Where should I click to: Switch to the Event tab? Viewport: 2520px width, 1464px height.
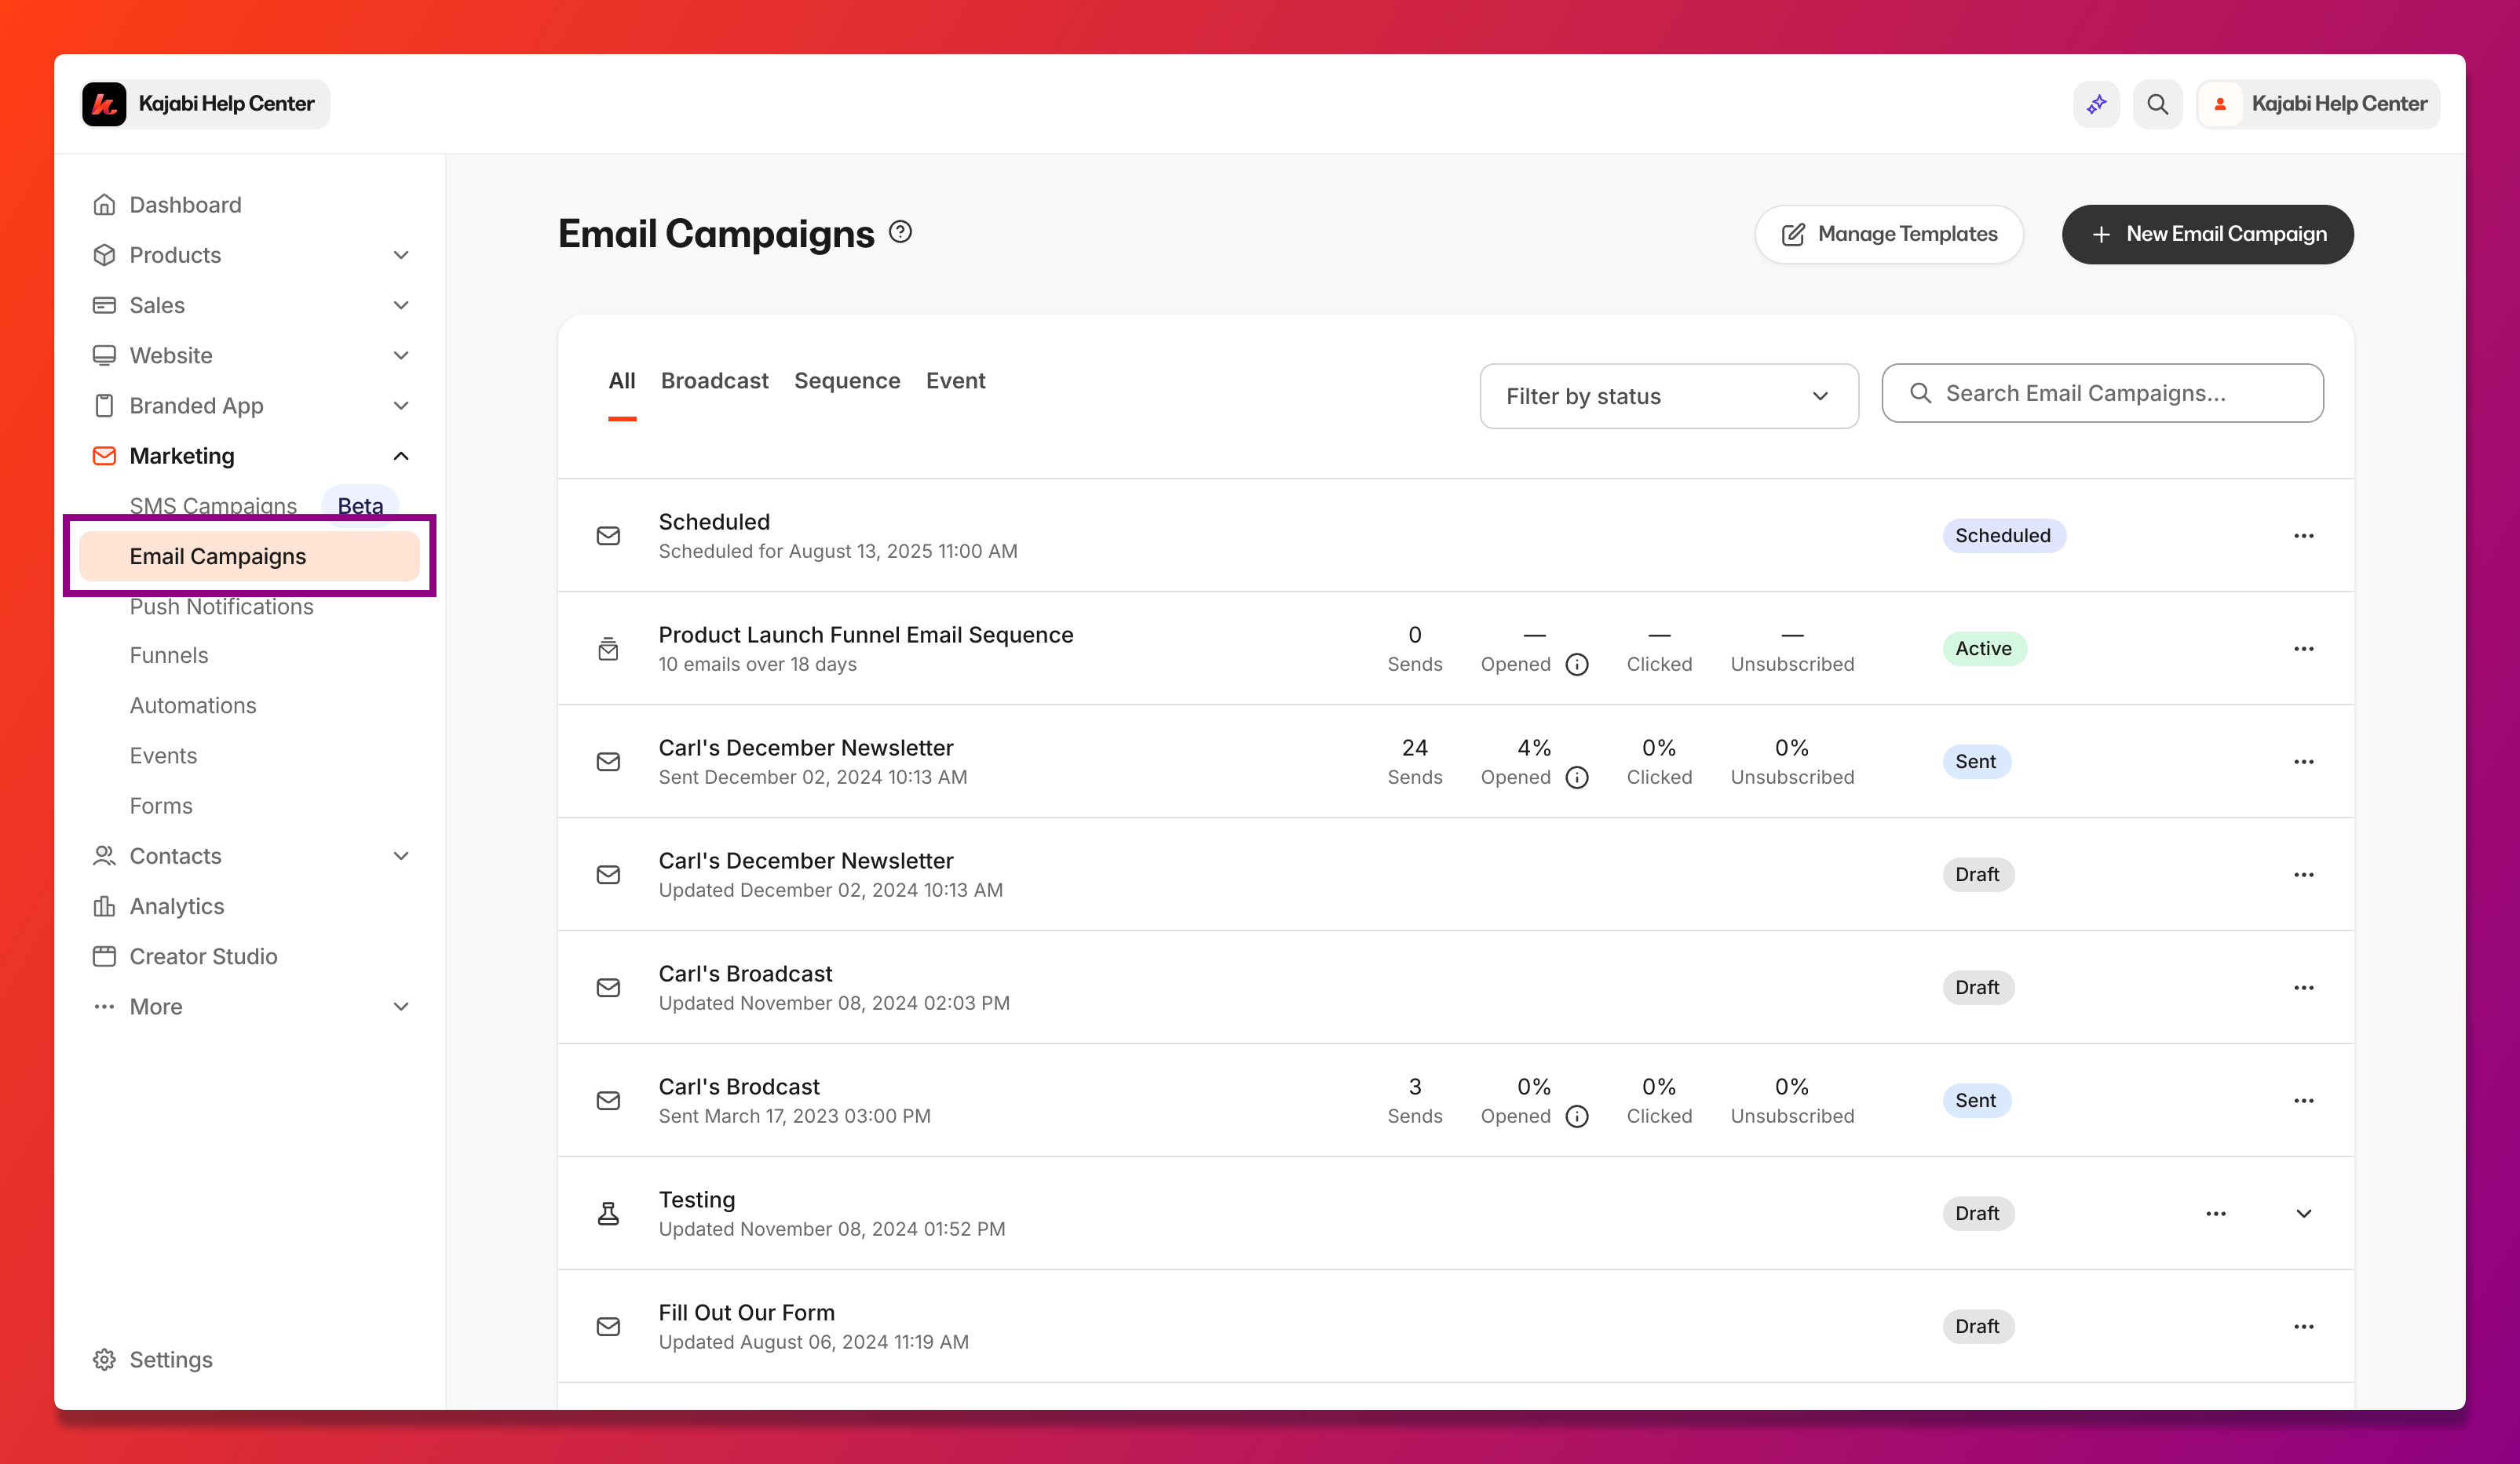point(955,381)
